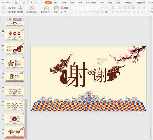Switch to the 设计 (Design) tab
This screenshot has height=140, width=153.
tap(64, 3)
